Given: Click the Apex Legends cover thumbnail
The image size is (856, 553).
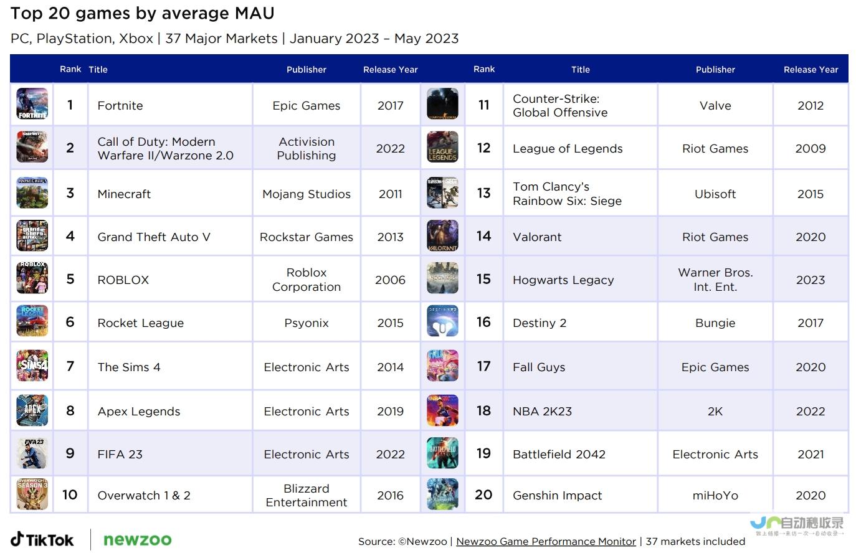Looking at the screenshot, I should tap(32, 410).
